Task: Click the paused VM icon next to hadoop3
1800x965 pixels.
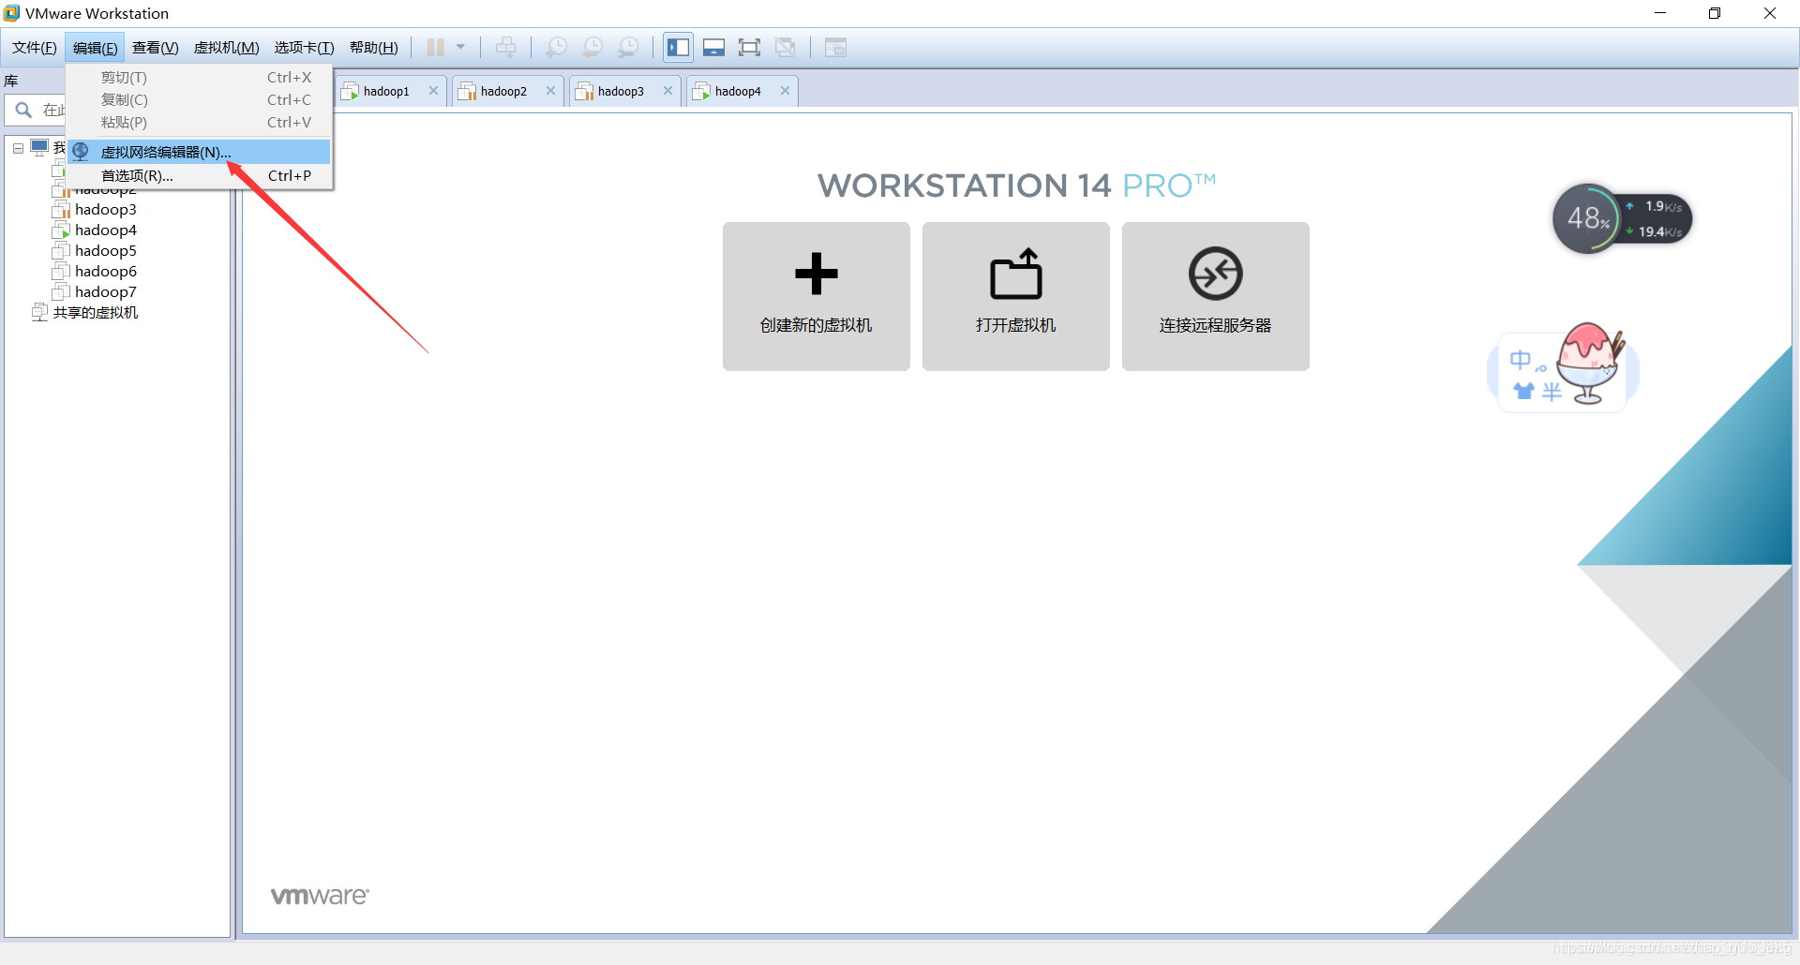Action: click(x=61, y=210)
